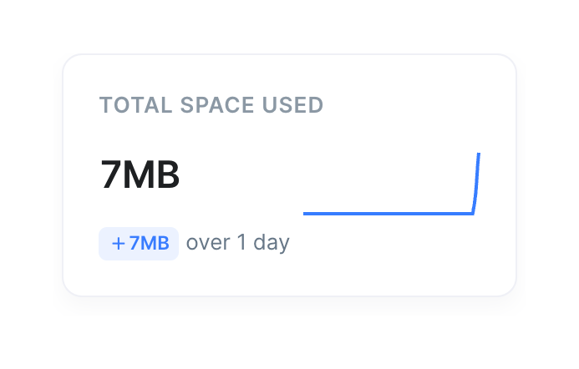Click the 'over 1 day' period label

(x=237, y=244)
